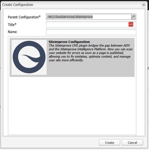Click the magnifier icon beside Parent Configuration
149x150 pixels.
pos(133,17)
